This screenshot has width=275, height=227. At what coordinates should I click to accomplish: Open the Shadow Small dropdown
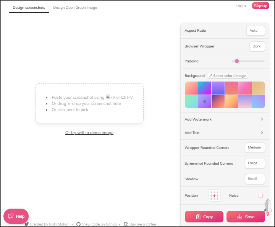[254, 179]
